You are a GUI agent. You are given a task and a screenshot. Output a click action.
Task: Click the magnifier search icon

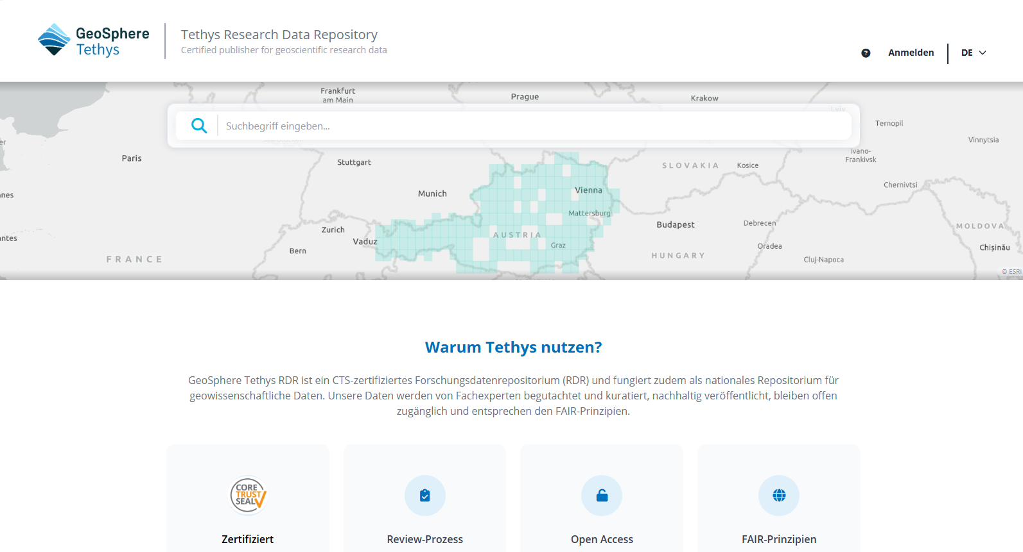(x=199, y=126)
